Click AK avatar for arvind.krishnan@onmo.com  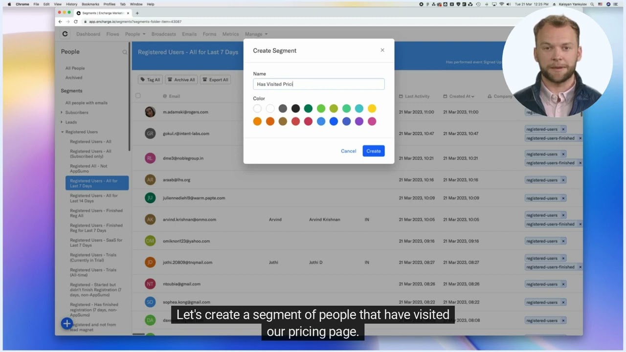150,220
